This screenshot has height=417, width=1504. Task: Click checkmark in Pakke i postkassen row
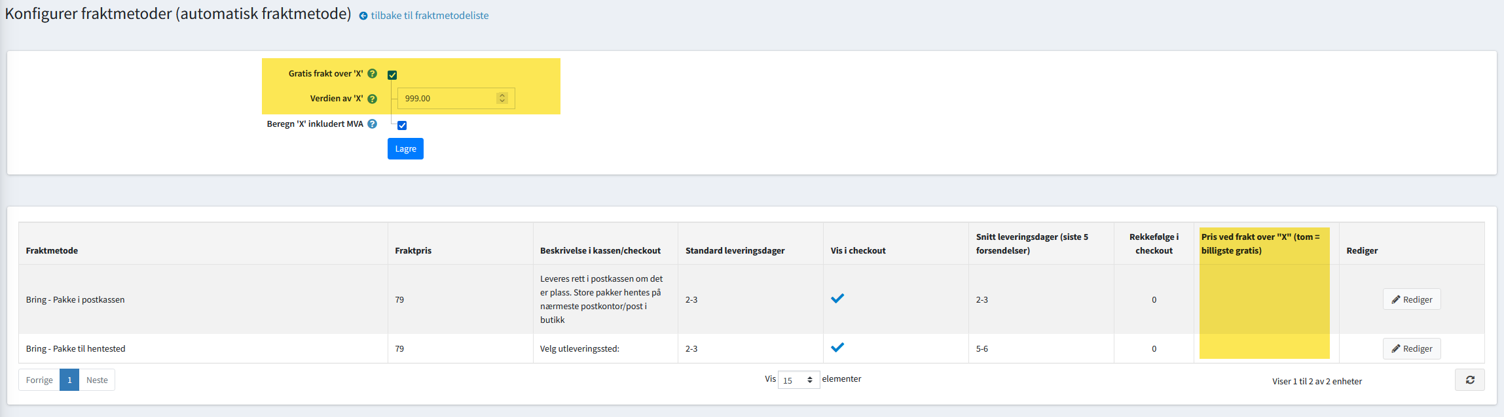click(x=837, y=299)
